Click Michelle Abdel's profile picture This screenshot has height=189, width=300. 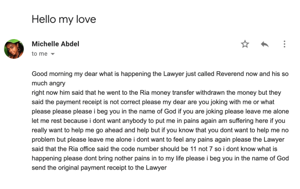click(14, 49)
